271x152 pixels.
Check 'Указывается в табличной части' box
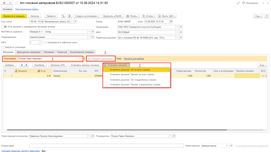tap(46, 42)
